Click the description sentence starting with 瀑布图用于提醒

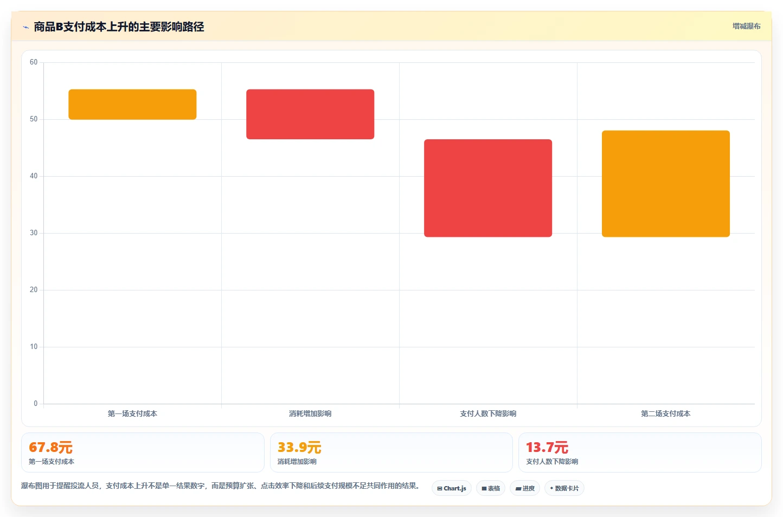220,486
